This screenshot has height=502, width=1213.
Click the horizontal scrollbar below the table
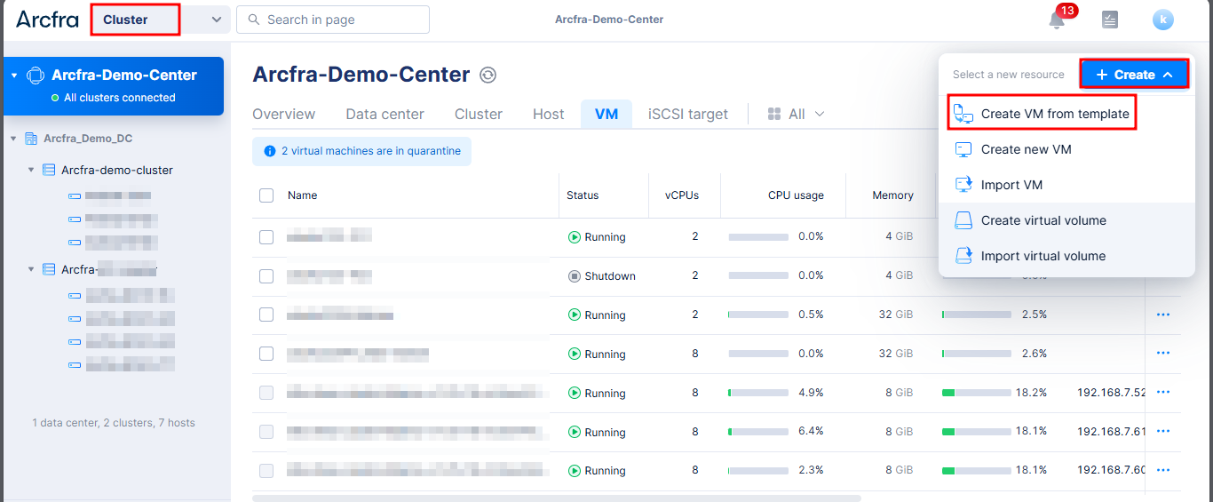pos(556,498)
